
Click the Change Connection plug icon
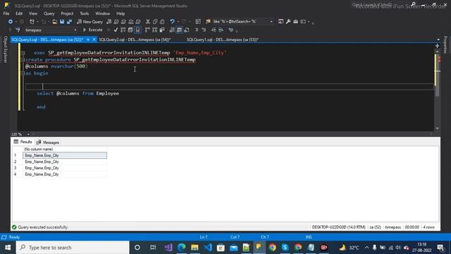18,30
